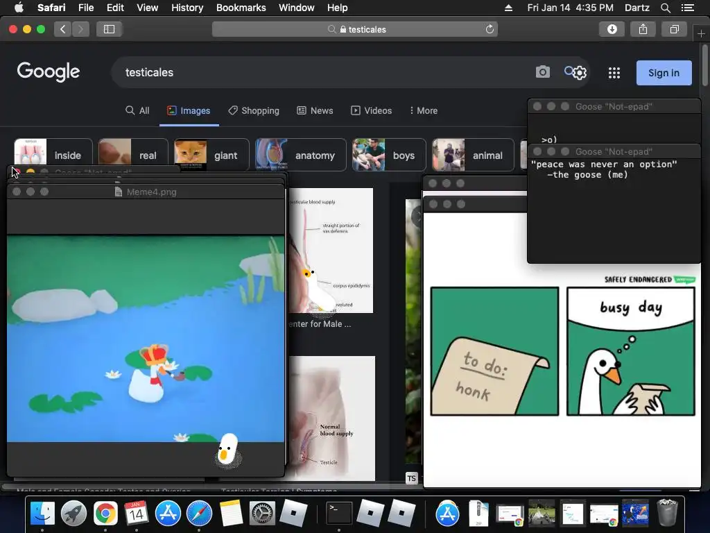The width and height of the screenshot is (710, 533).
Task: Open the ZIP file in the Dock
Action: [478, 514]
